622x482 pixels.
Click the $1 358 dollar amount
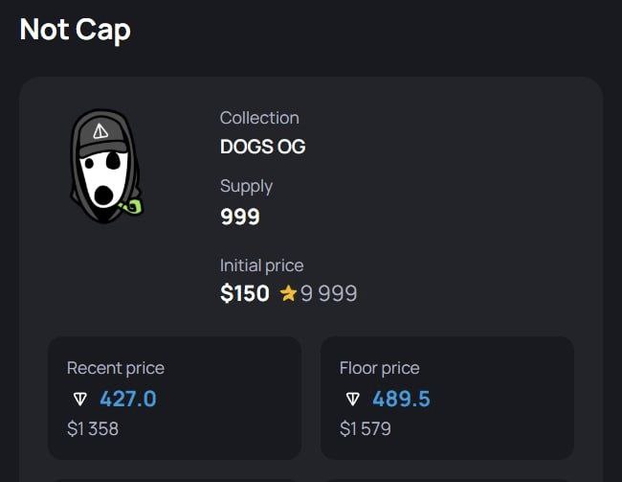click(x=93, y=429)
